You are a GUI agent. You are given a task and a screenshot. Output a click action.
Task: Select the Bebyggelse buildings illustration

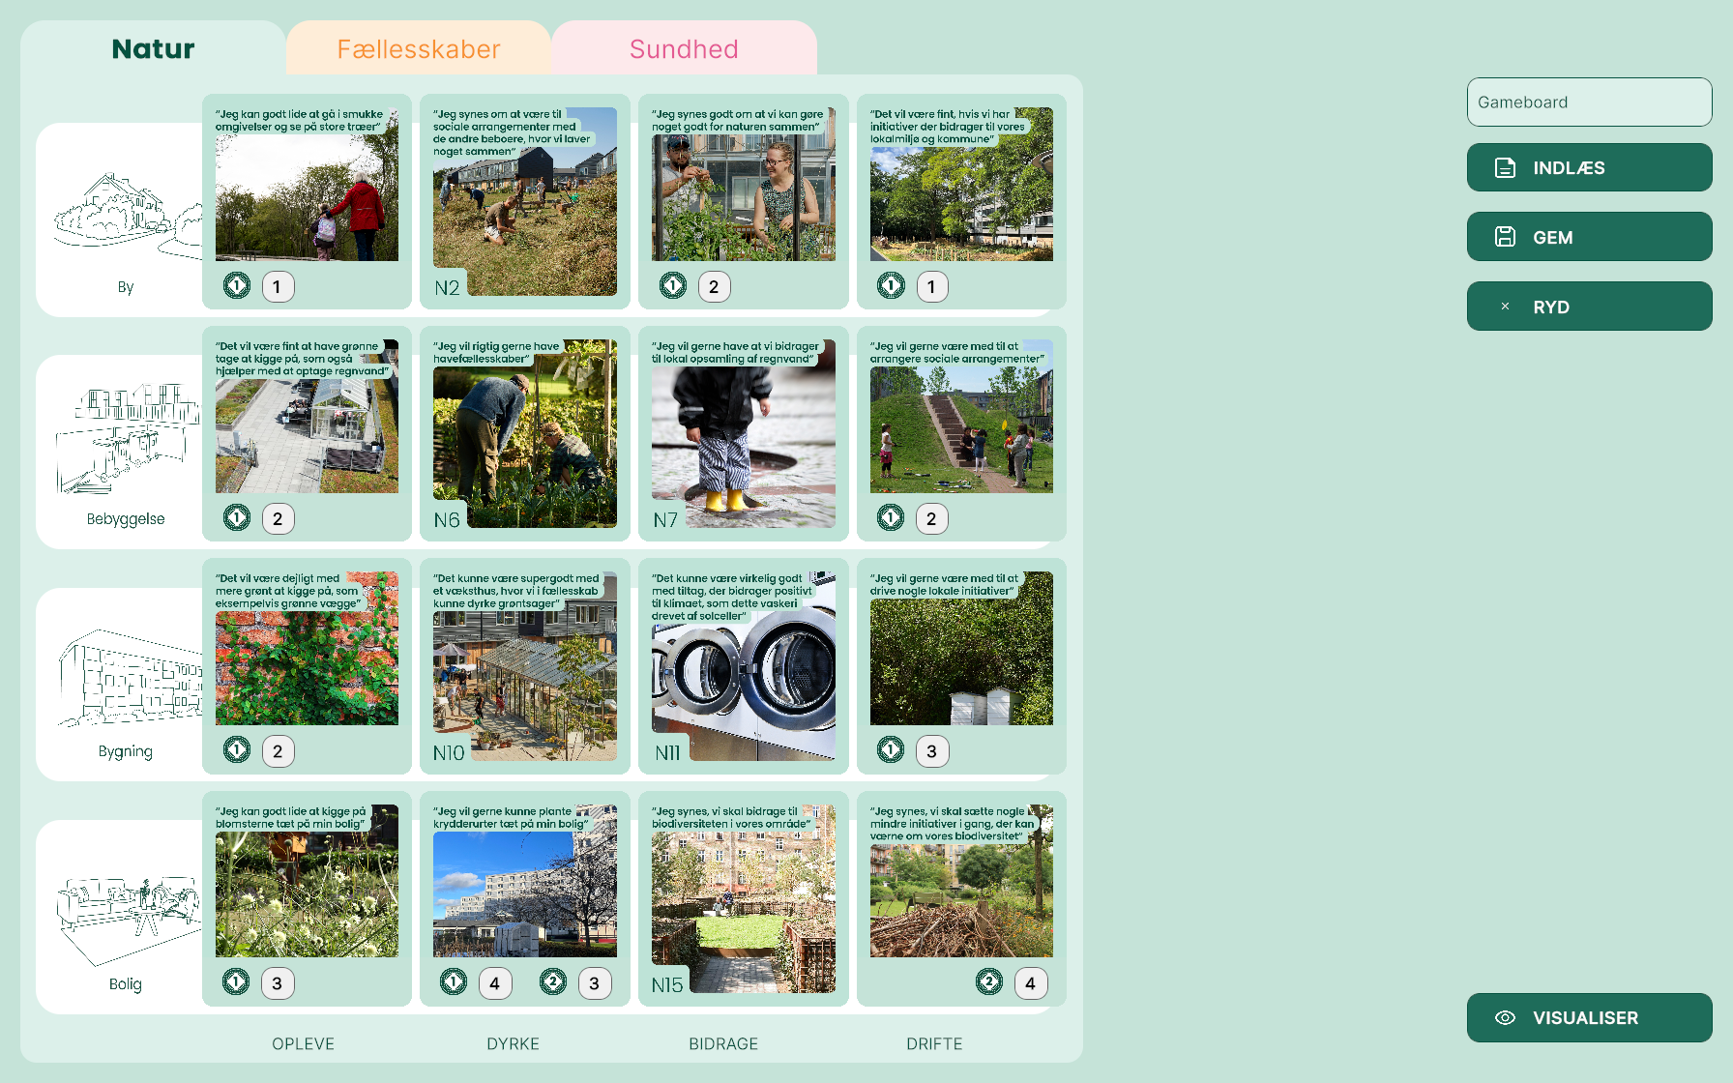coord(126,438)
